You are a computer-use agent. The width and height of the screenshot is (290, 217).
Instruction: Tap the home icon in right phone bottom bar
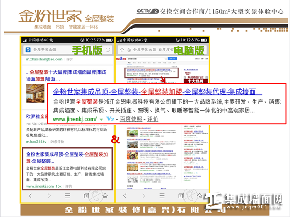(200, 195)
